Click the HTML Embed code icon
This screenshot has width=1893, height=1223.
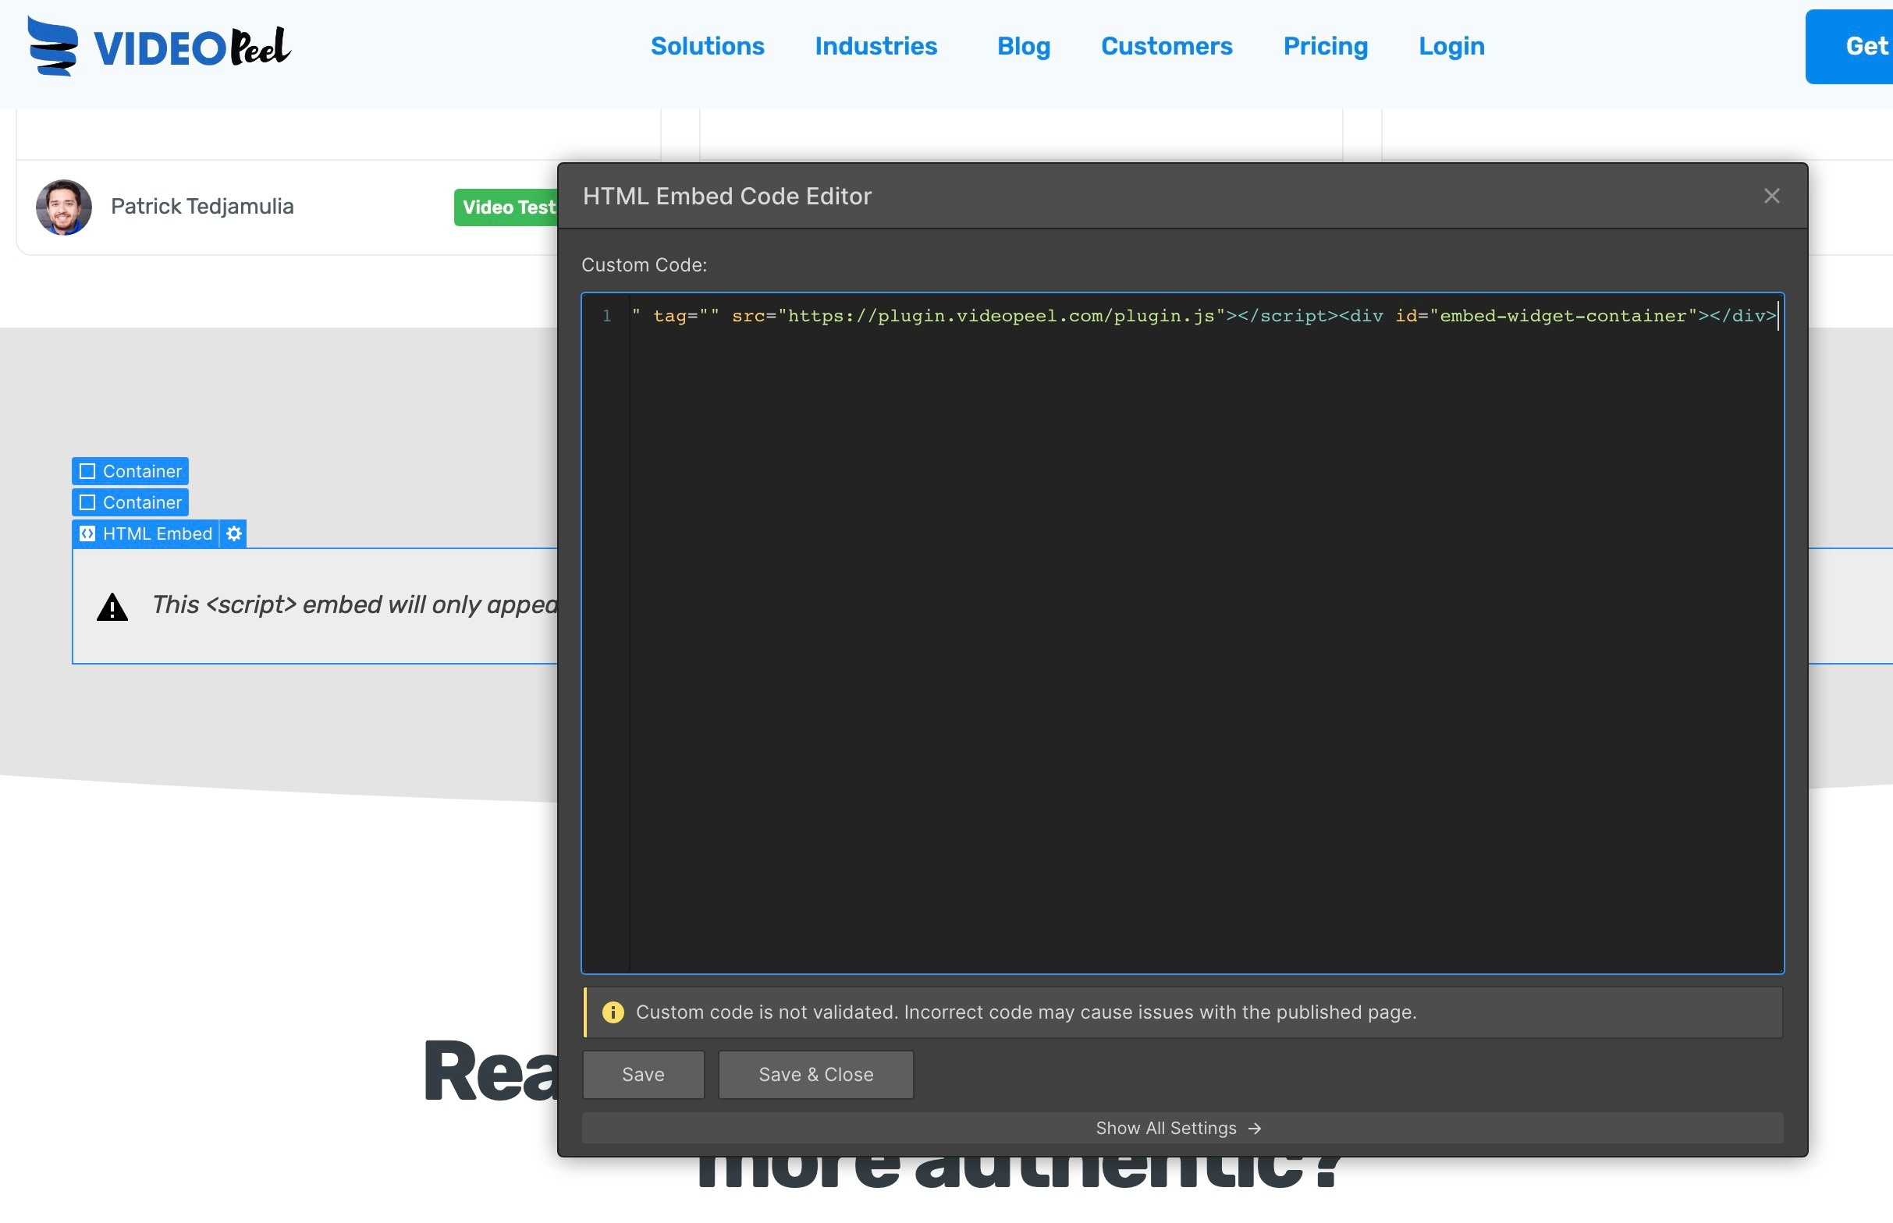87,534
